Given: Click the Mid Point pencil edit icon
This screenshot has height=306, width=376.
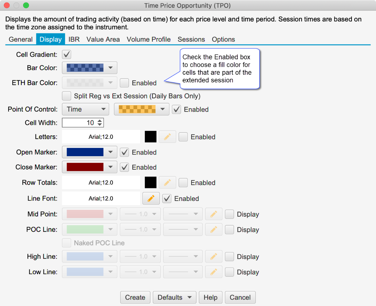Looking at the screenshot, I should (x=214, y=214).
